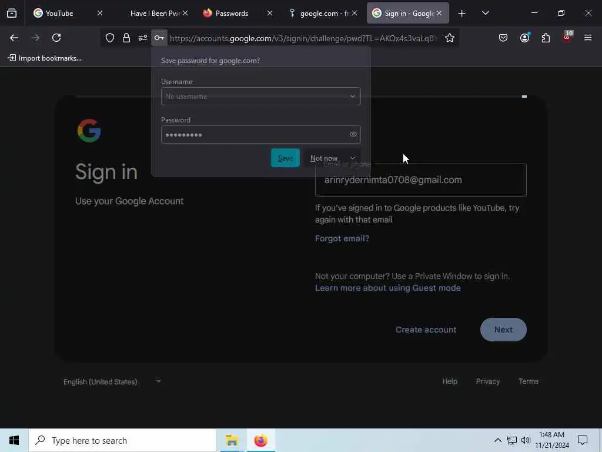Image resolution: width=602 pixels, height=452 pixels.
Task: Open Learn more about using Guest mode
Action: tap(388, 288)
